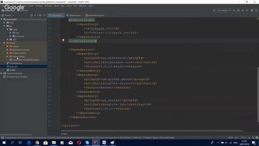This screenshot has width=259, height=146.
Task: Collapse the src folder
Action: point(4,26)
